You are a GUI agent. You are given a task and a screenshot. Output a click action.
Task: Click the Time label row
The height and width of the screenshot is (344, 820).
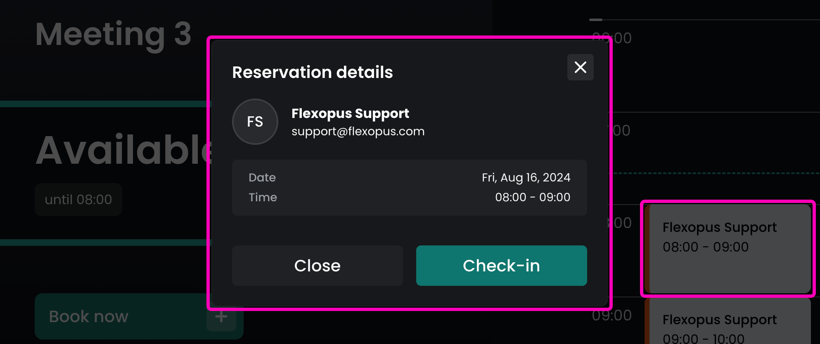coord(263,197)
